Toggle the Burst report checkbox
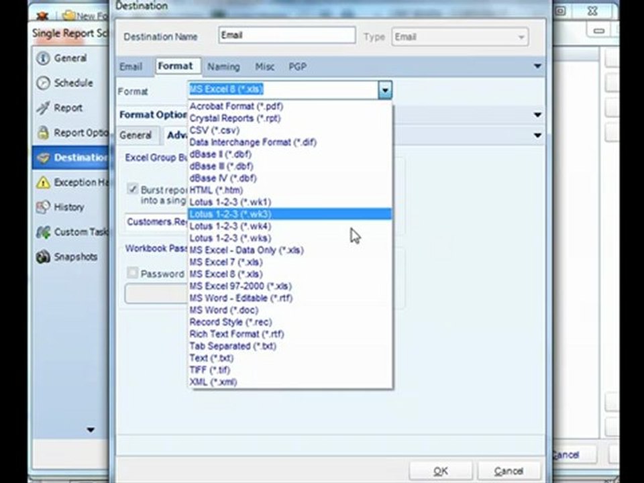 pyautogui.click(x=132, y=189)
